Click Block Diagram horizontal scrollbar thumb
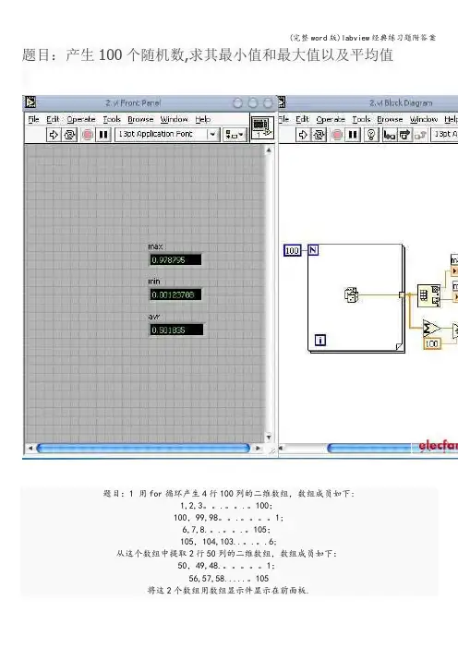 pyautogui.click(x=392, y=448)
